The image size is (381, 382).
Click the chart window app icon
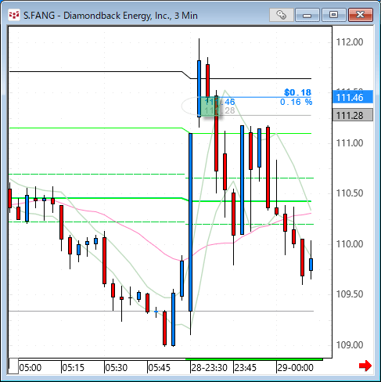tap(14, 15)
